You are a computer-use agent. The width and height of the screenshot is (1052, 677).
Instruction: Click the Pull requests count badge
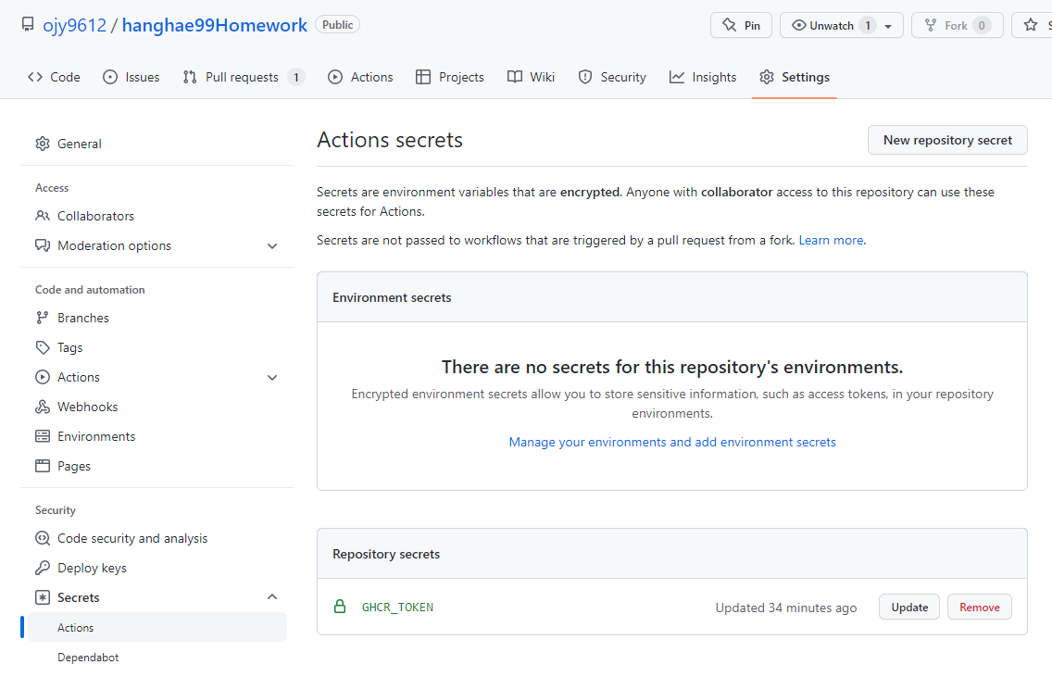[296, 77]
